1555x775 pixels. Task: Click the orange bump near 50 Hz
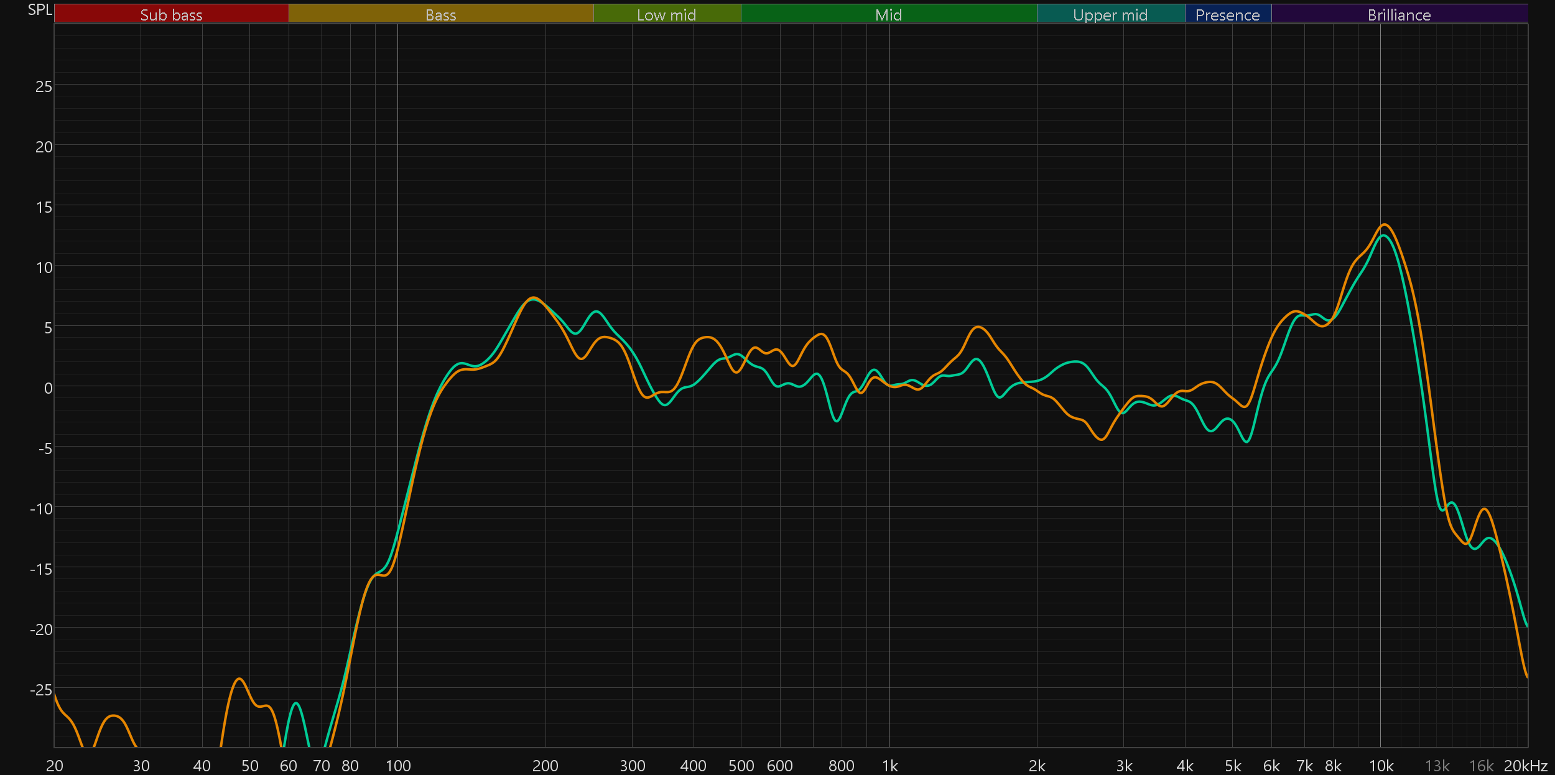tap(239, 679)
